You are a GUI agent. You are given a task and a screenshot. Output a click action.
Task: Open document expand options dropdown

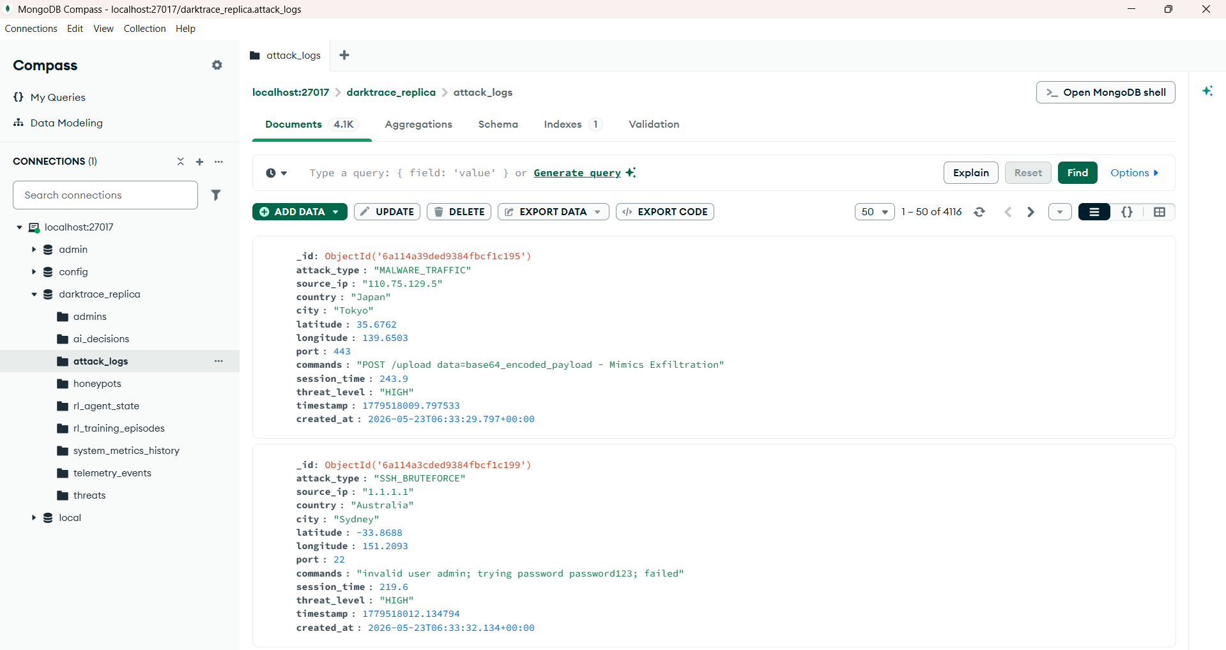click(1060, 212)
